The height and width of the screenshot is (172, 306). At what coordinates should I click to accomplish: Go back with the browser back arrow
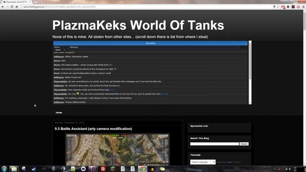pos(3,7)
